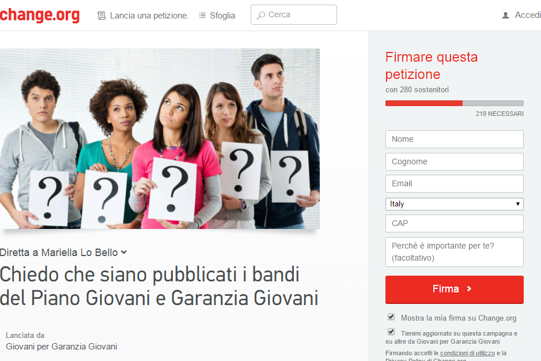Open the Sfoglia menu item
541x361 pixels.
(x=222, y=16)
